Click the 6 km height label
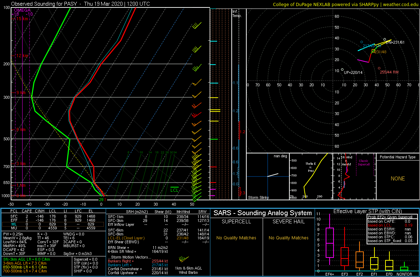The height and width of the screenshot is (277, 420). [21, 129]
